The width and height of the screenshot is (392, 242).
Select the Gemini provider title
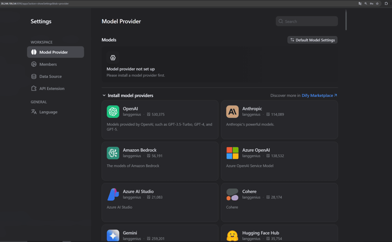pos(130,233)
